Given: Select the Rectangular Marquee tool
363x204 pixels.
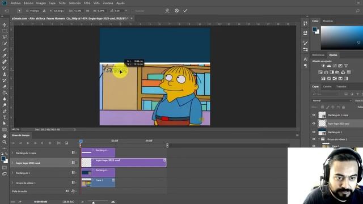Looking at the screenshot, I should (5, 31).
